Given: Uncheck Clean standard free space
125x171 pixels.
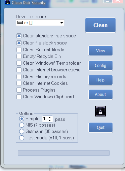Looking at the screenshot, I should 19,36.
